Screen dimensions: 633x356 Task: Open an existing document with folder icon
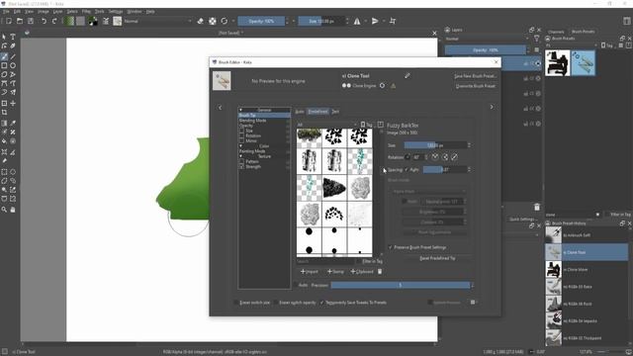(20, 21)
